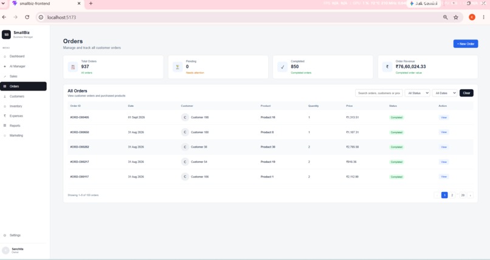This screenshot has height=260, width=490.
Task: Click the Order Revenue rupee icon
Action: 387,67
